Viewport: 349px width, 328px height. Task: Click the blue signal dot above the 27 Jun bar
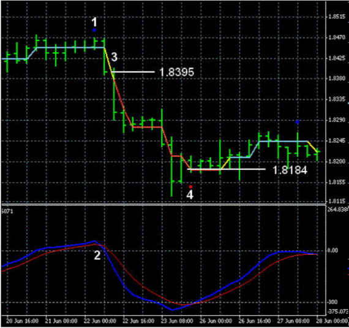(x=297, y=122)
